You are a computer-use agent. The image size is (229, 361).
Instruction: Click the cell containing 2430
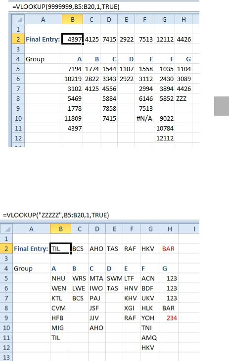point(165,79)
